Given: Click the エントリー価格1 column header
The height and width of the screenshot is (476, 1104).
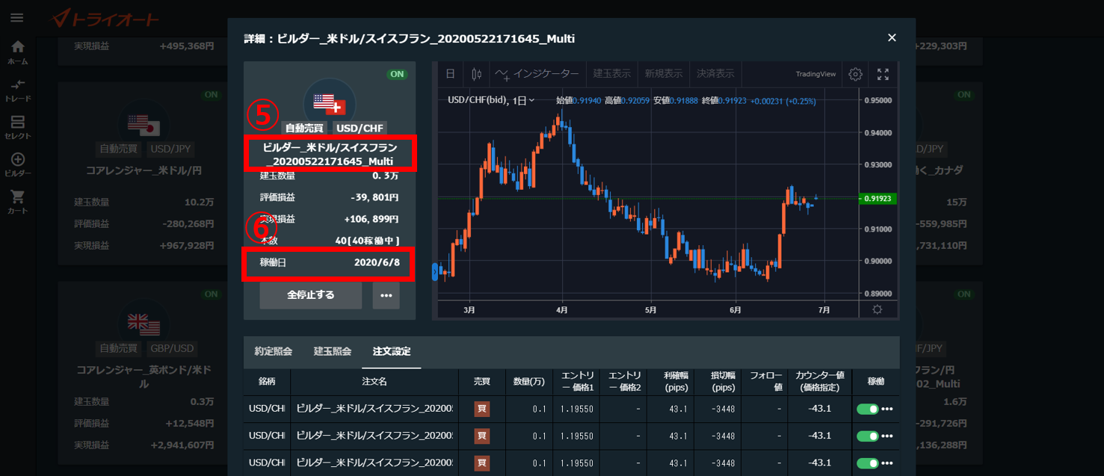Looking at the screenshot, I should [576, 381].
